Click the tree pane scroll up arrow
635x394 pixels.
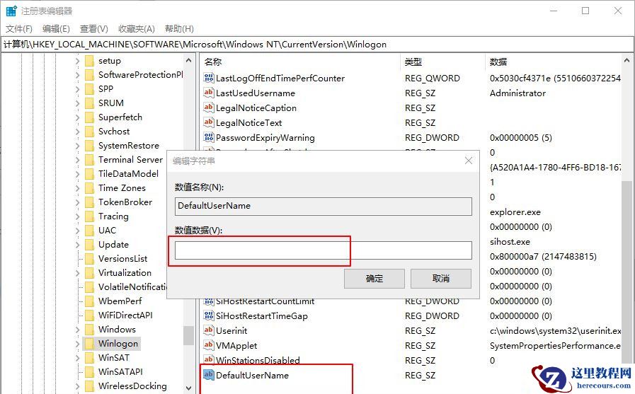pyautogui.click(x=188, y=61)
